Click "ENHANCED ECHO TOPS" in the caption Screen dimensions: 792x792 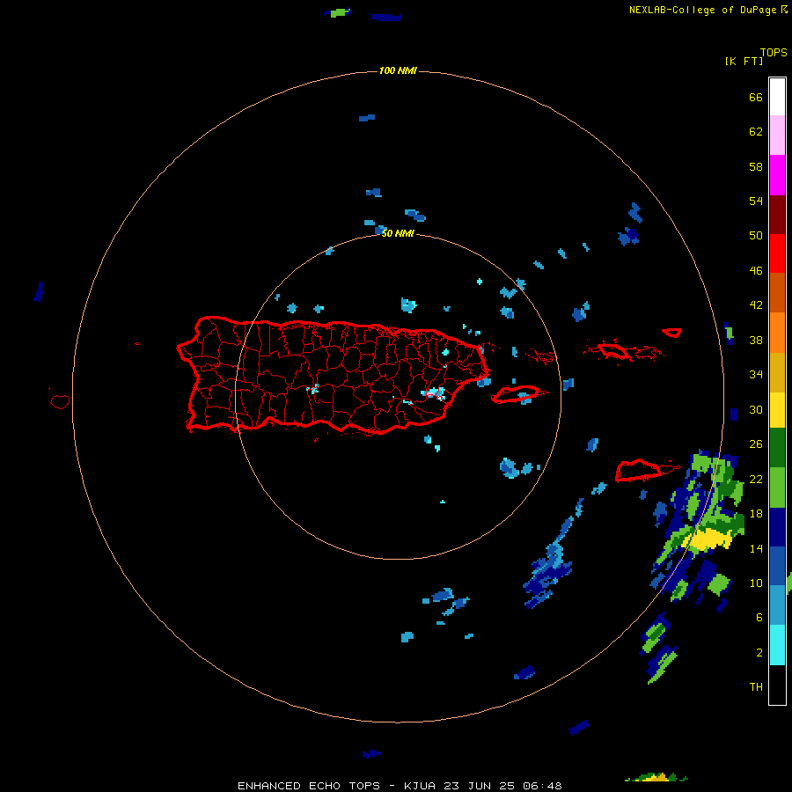309,786
